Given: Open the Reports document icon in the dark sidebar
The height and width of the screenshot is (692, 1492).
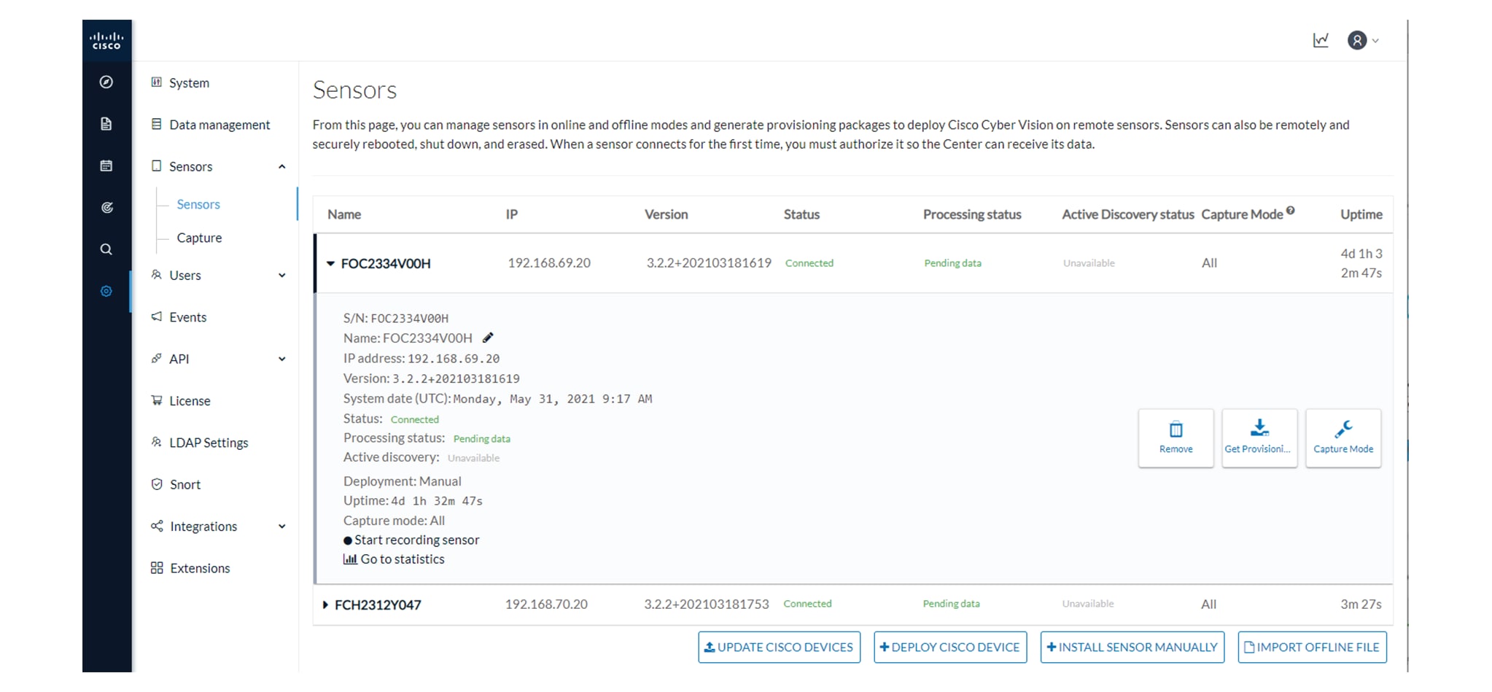Looking at the screenshot, I should point(106,124).
